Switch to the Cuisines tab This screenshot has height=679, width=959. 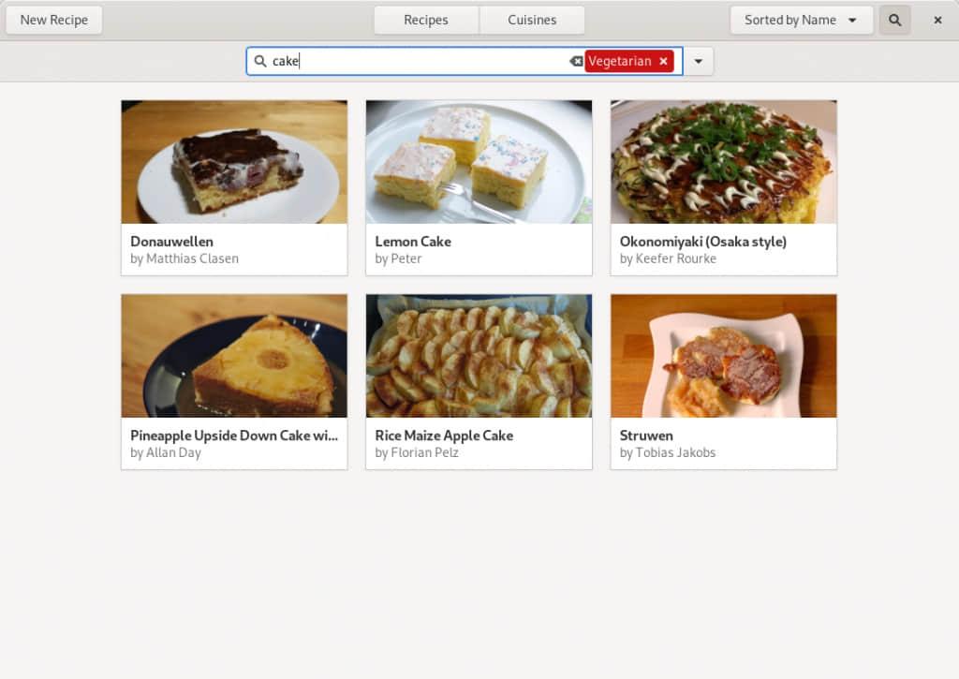[x=532, y=20]
